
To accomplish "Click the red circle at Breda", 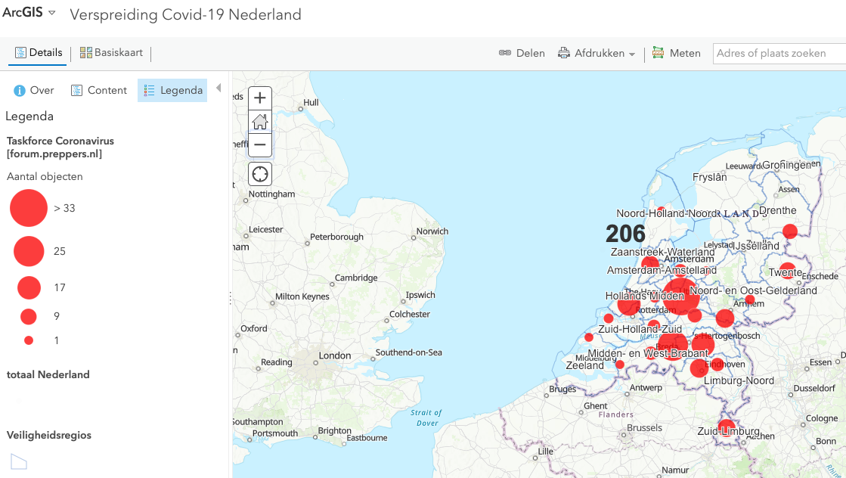I will pyautogui.click(x=671, y=346).
